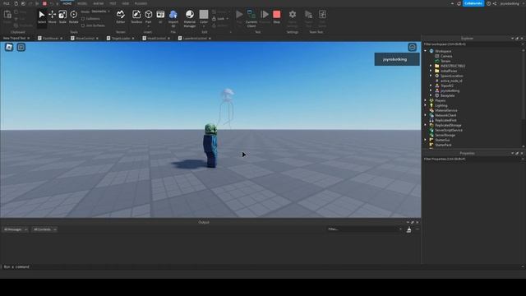This screenshot has height=296, width=526.
Task: Select Camera in Explorer
Action: point(446,56)
